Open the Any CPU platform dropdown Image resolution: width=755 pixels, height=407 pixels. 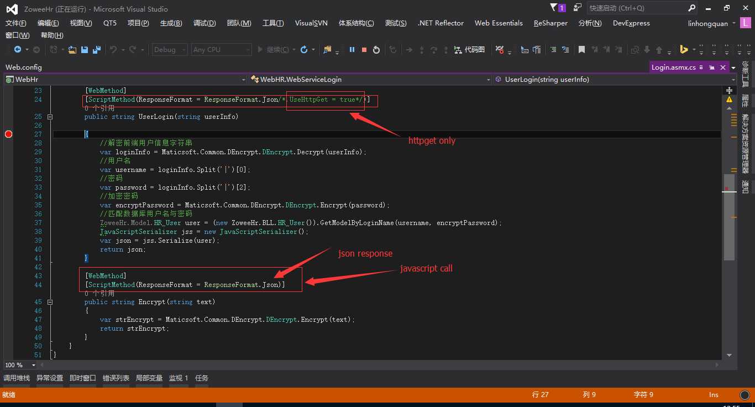(221, 50)
